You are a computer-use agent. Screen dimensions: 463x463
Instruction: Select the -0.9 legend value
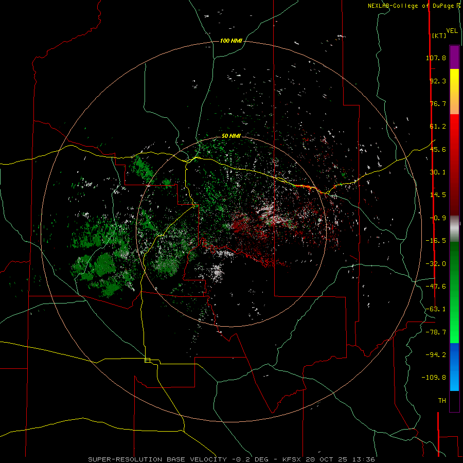point(438,218)
